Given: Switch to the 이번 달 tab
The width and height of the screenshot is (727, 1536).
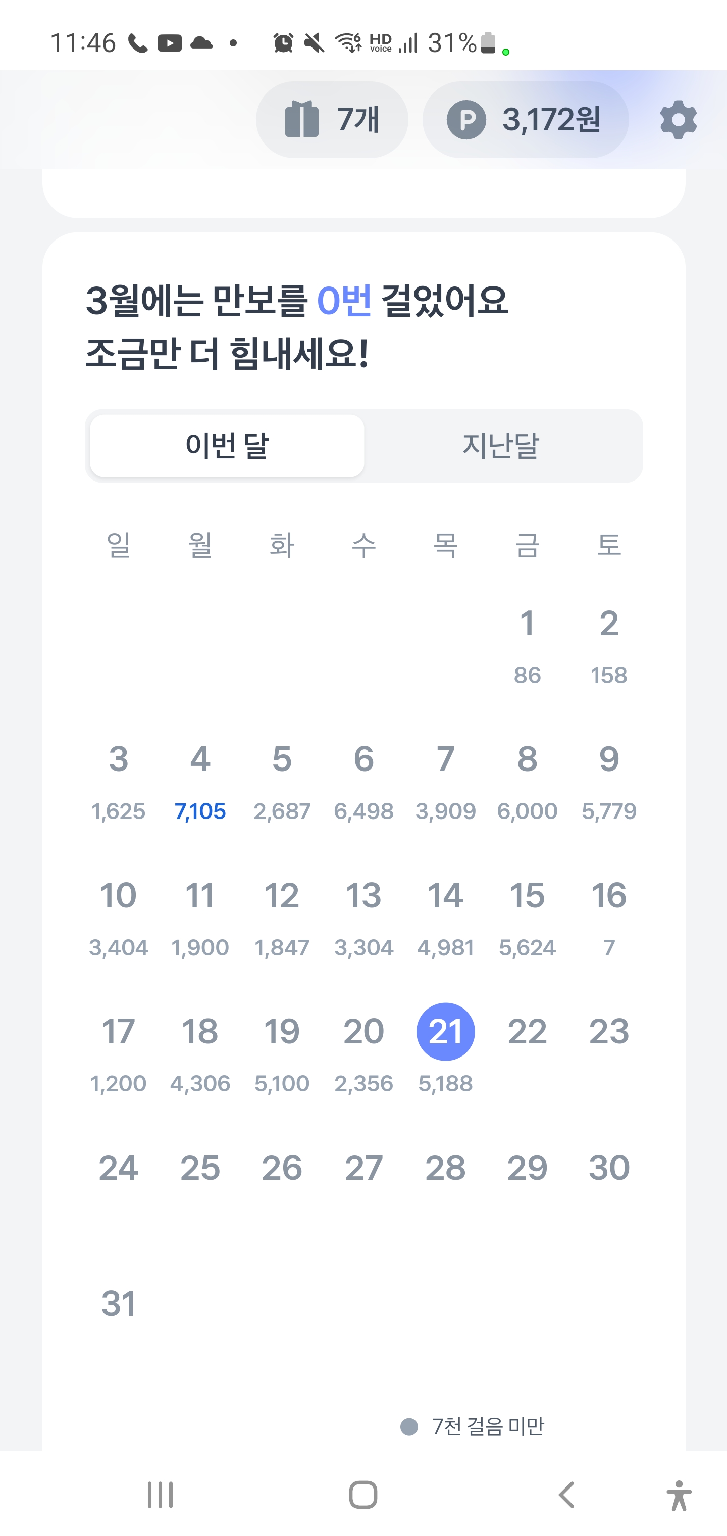Looking at the screenshot, I should (227, 446).
